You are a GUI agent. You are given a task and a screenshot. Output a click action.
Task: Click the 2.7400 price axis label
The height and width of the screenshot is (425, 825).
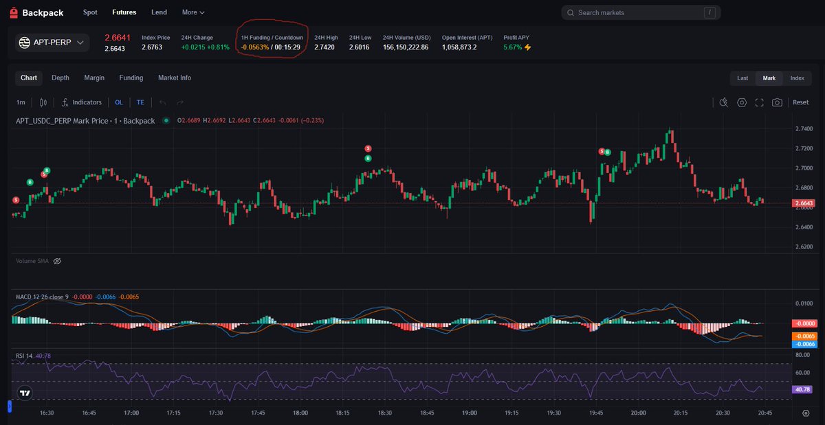click(x=803, y=129)
